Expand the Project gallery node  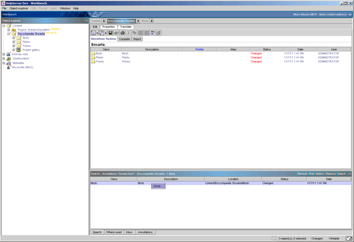(14, 50)
